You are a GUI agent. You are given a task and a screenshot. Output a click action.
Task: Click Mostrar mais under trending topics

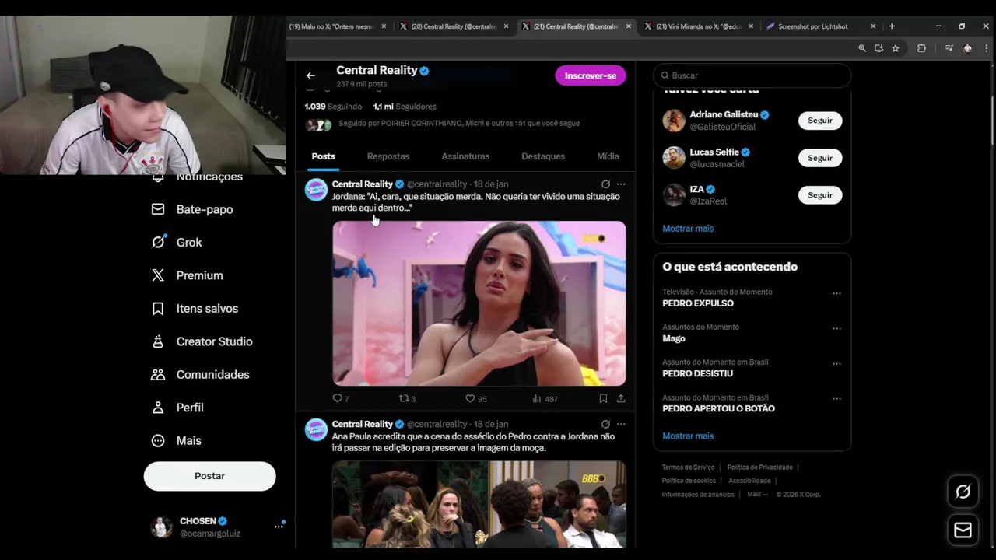(x=688, y=436)
